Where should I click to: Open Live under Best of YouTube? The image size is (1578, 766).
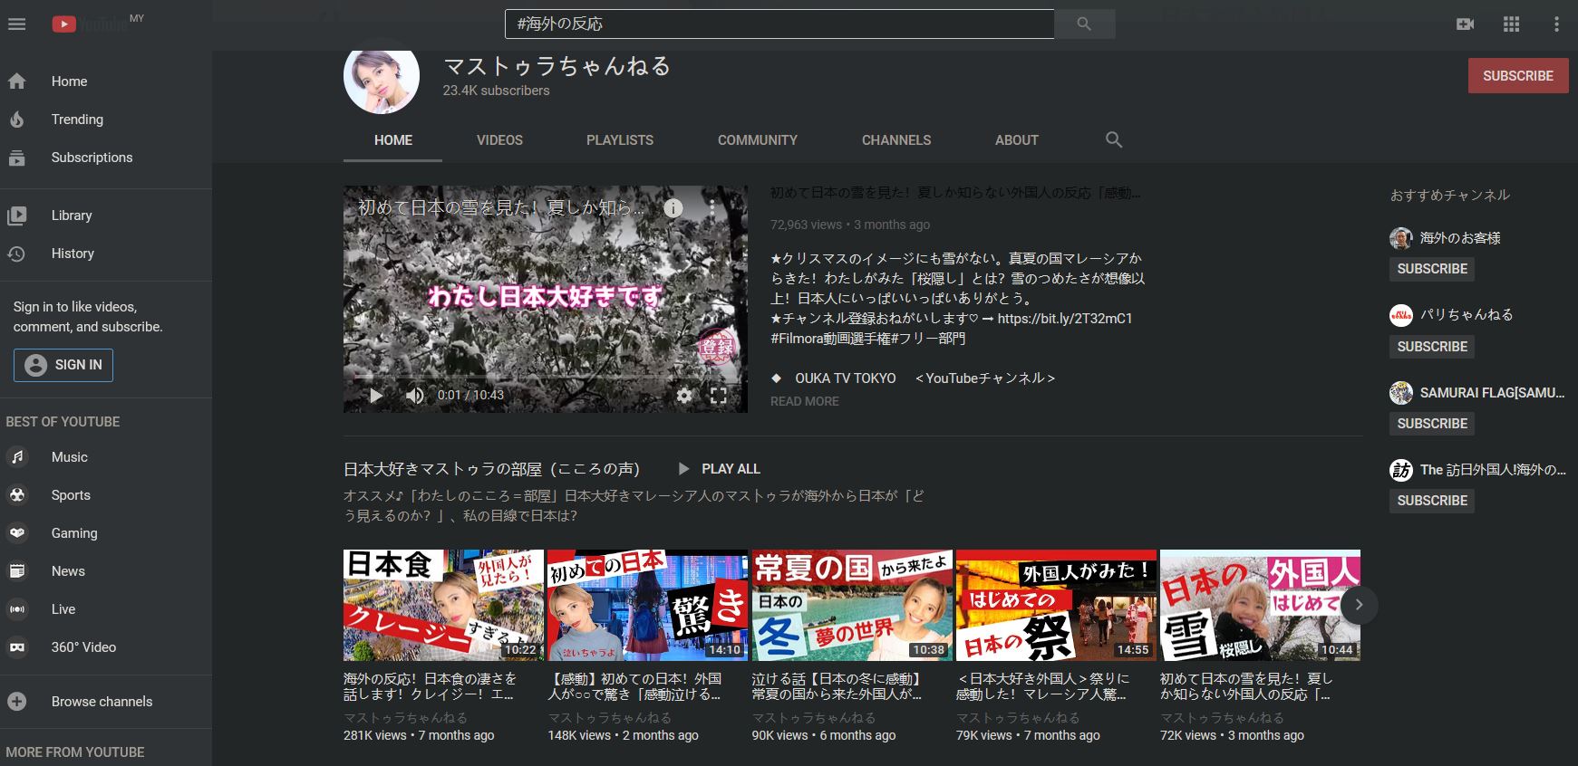pyautogui.click(x=106, y=609)
